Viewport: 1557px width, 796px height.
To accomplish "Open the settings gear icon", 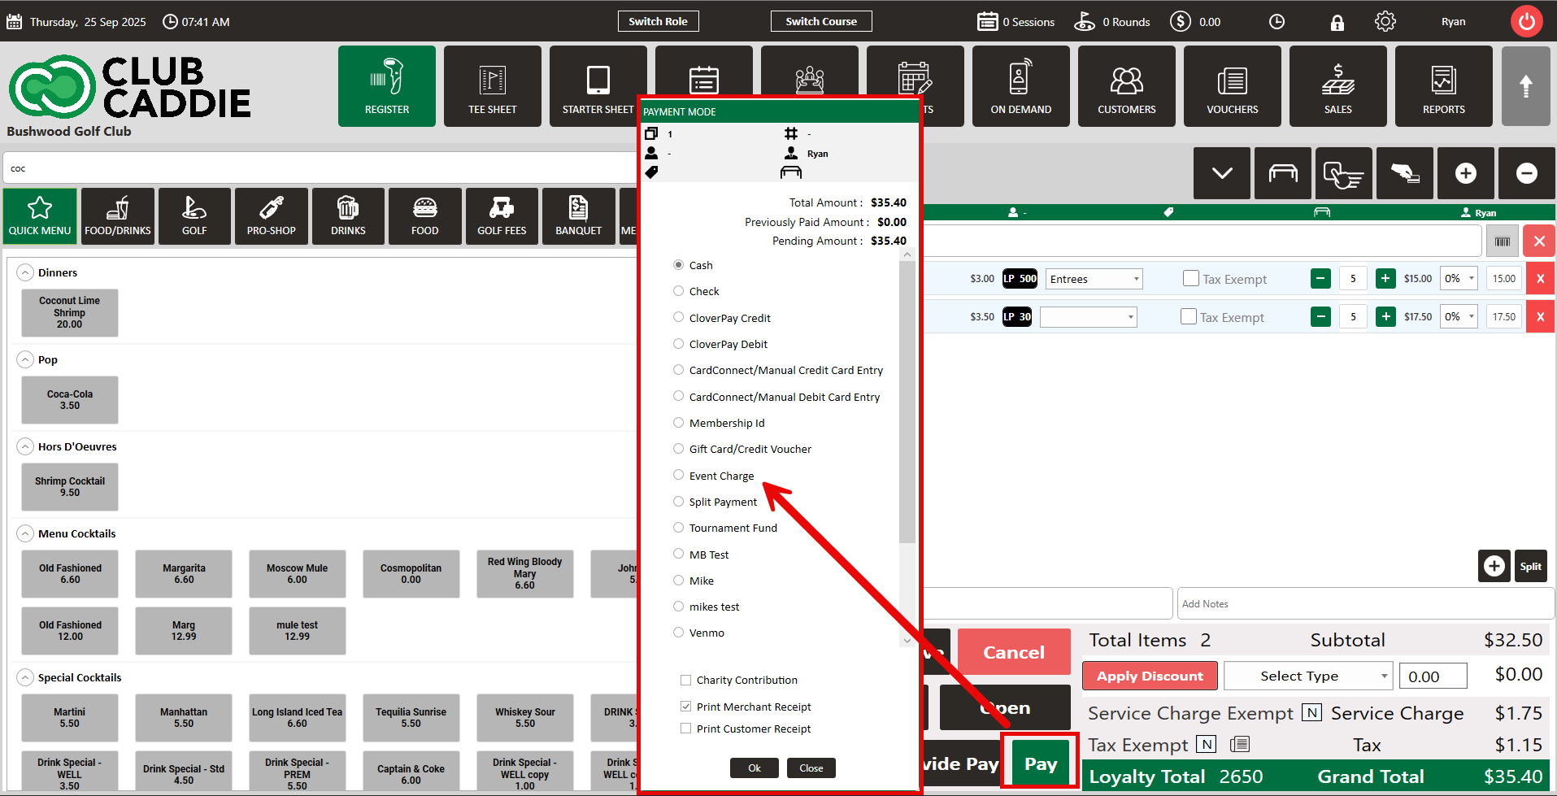I will tap(1385, 22).
